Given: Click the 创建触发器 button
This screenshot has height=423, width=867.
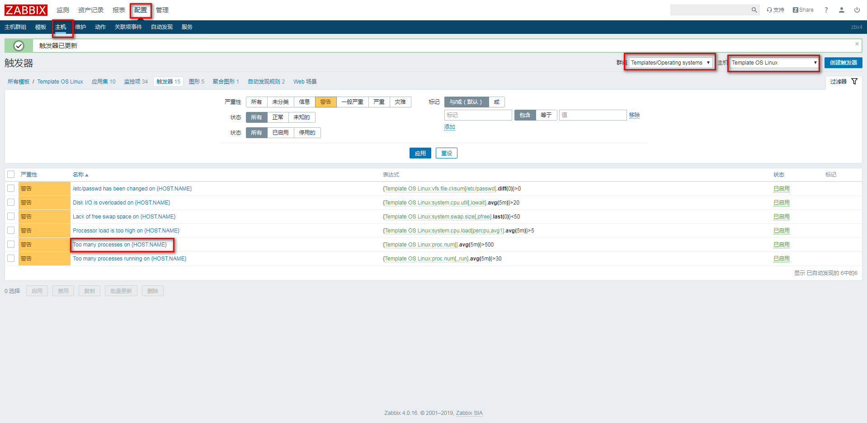Looking at the screenshot, I should tap(843, 63).
